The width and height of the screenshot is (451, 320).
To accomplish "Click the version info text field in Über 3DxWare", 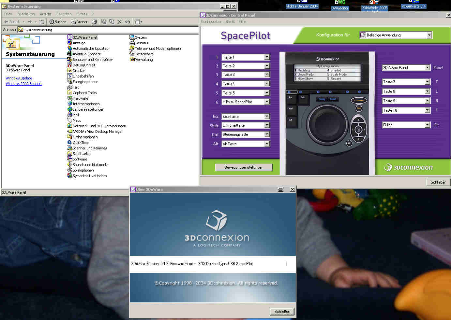I will click(x=209, y=264).
